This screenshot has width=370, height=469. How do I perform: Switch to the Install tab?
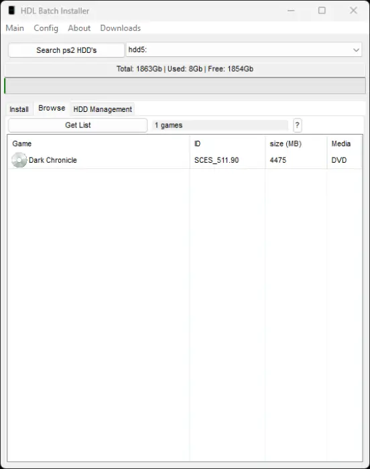(19, 109)
